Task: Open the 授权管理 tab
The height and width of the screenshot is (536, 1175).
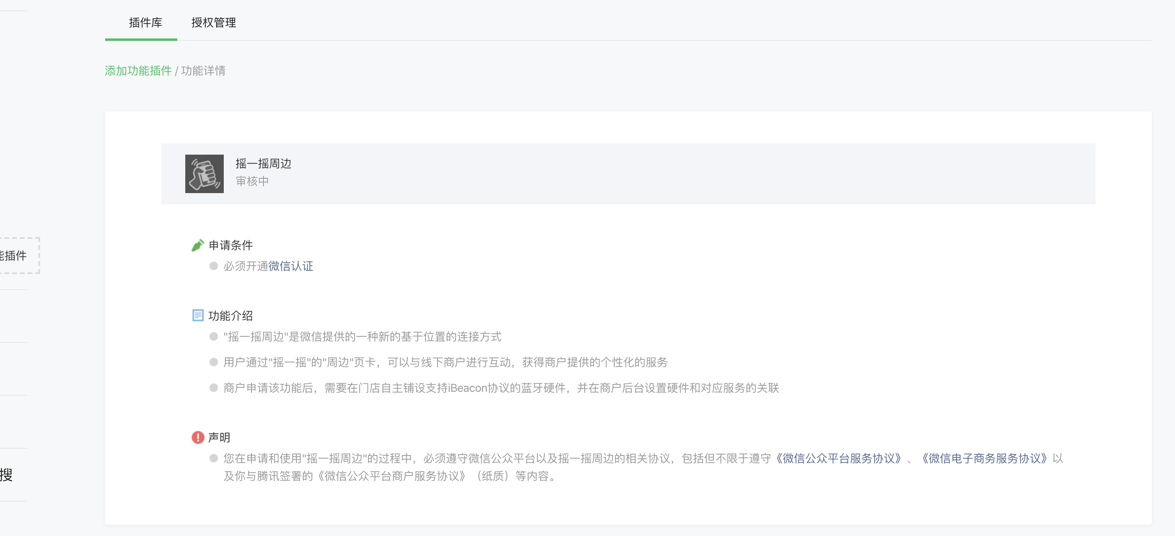Action: [x=213, y=22]
